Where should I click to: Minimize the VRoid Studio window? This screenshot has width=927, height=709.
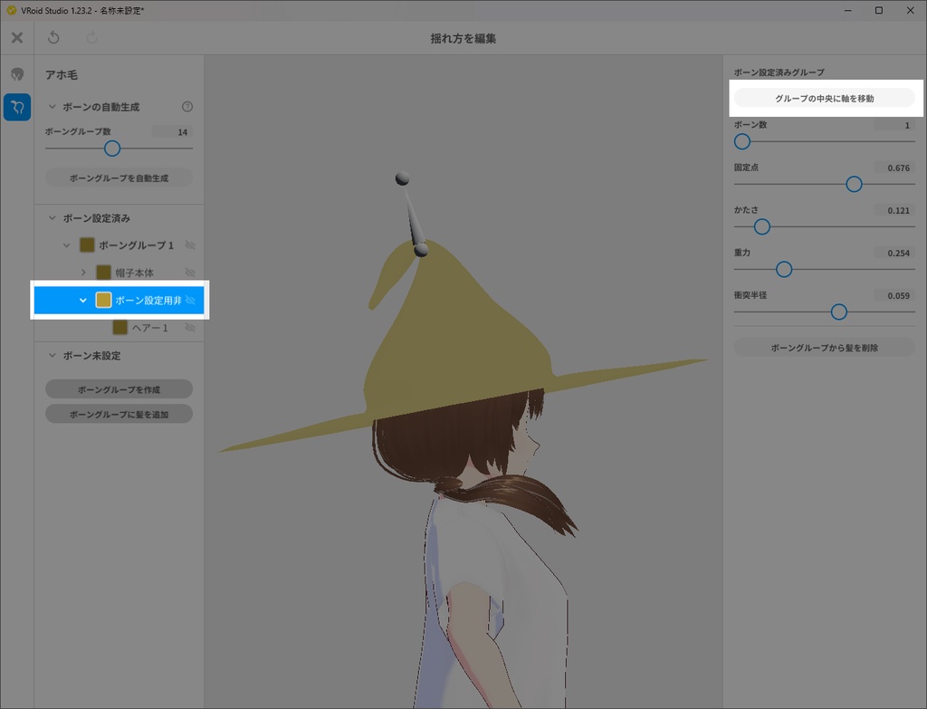(847, 10)
